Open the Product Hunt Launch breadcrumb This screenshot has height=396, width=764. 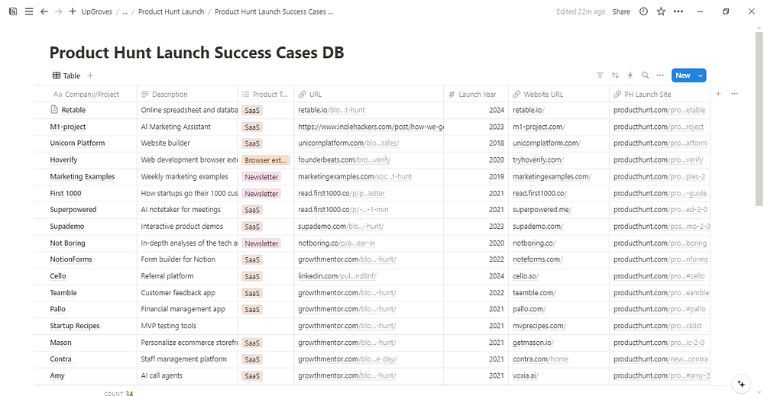170,12
